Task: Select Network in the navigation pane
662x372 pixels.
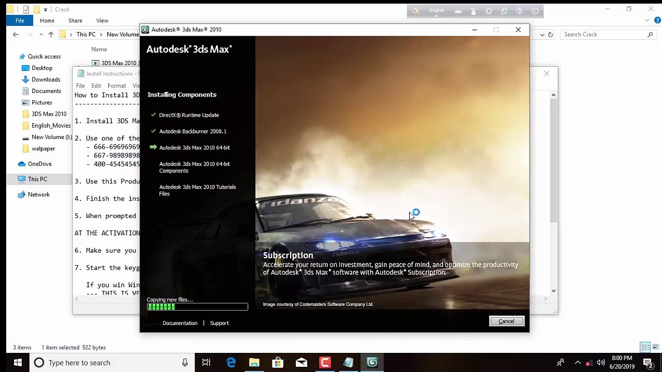Action: click(39, 195)
